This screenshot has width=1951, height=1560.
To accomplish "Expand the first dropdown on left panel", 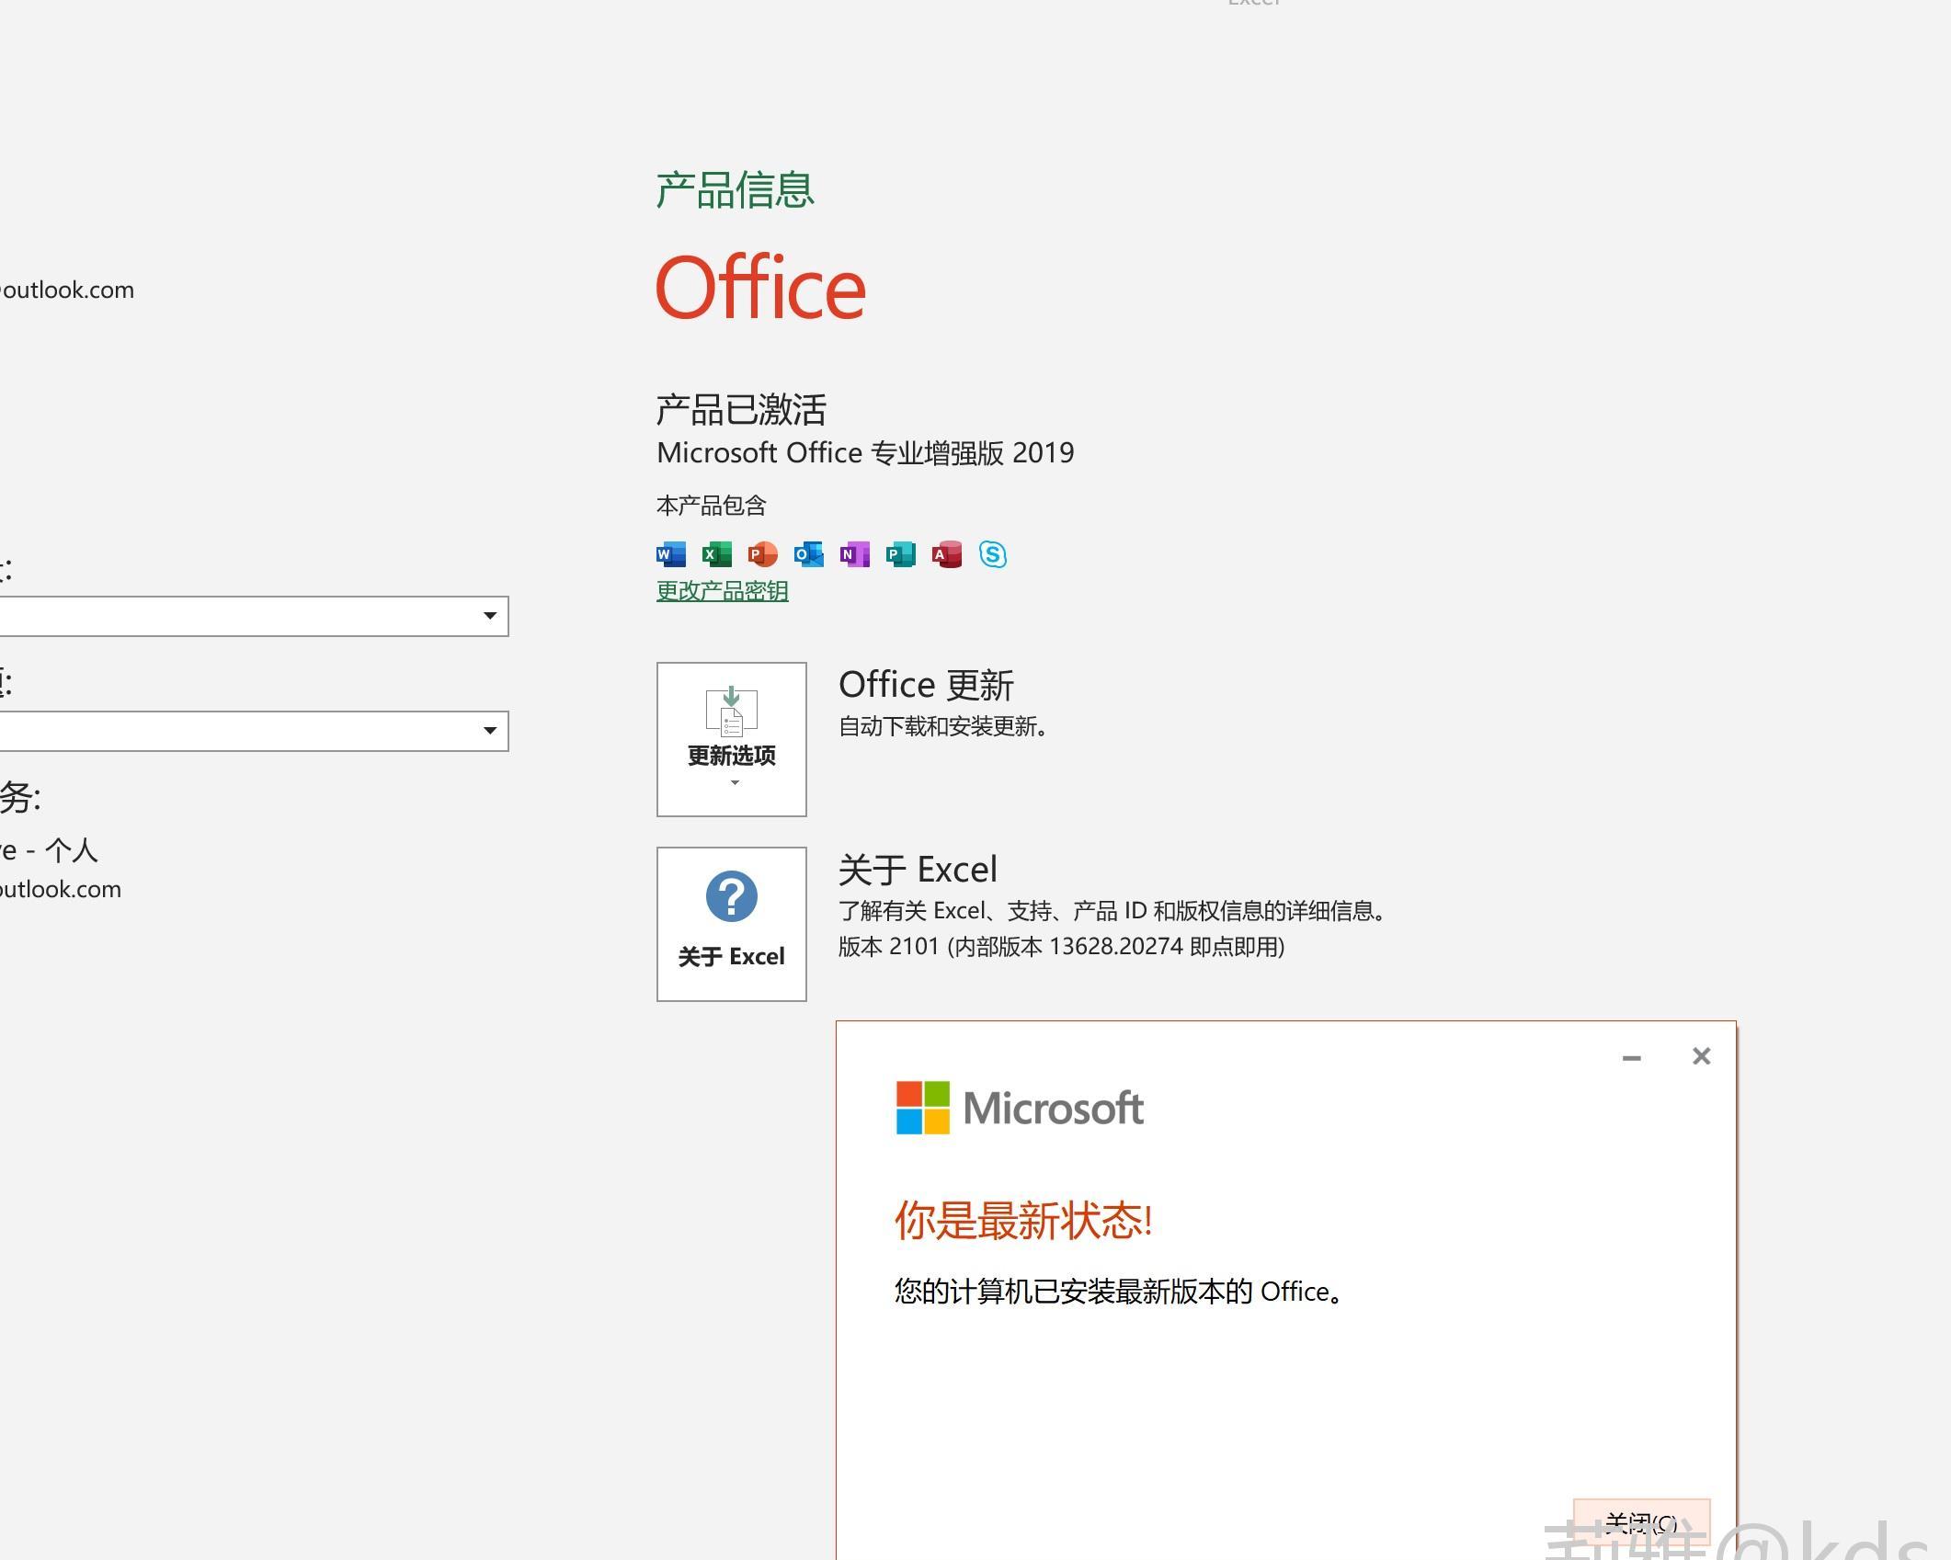I will [x=490, y=615].
